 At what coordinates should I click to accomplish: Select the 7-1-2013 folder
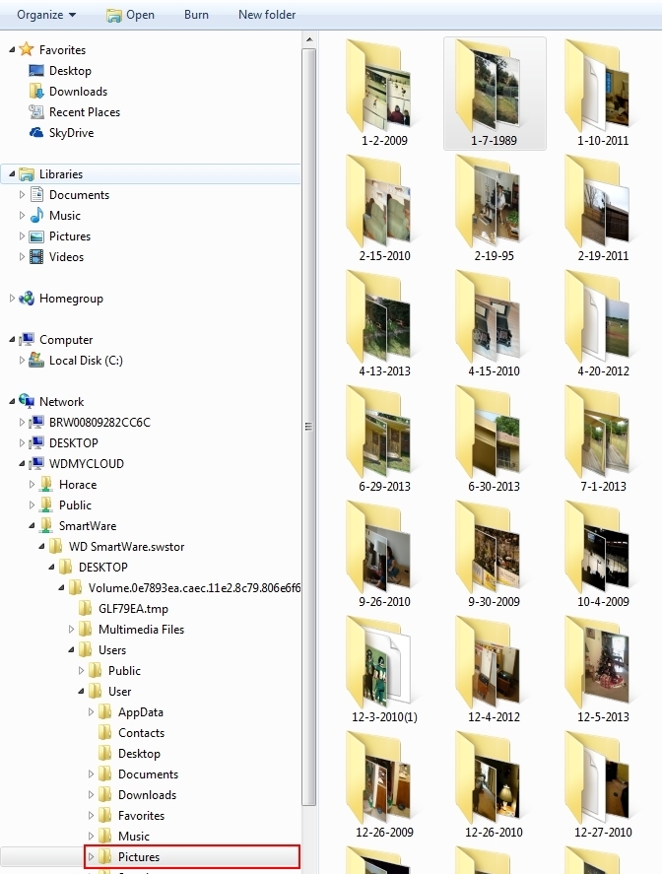(603, 439)
